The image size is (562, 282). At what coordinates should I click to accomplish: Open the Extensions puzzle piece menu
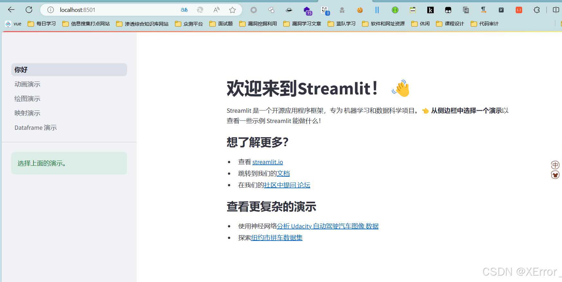point(537,10)
